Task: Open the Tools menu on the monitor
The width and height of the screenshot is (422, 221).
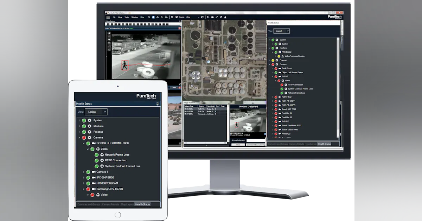Action: (127, 17)
